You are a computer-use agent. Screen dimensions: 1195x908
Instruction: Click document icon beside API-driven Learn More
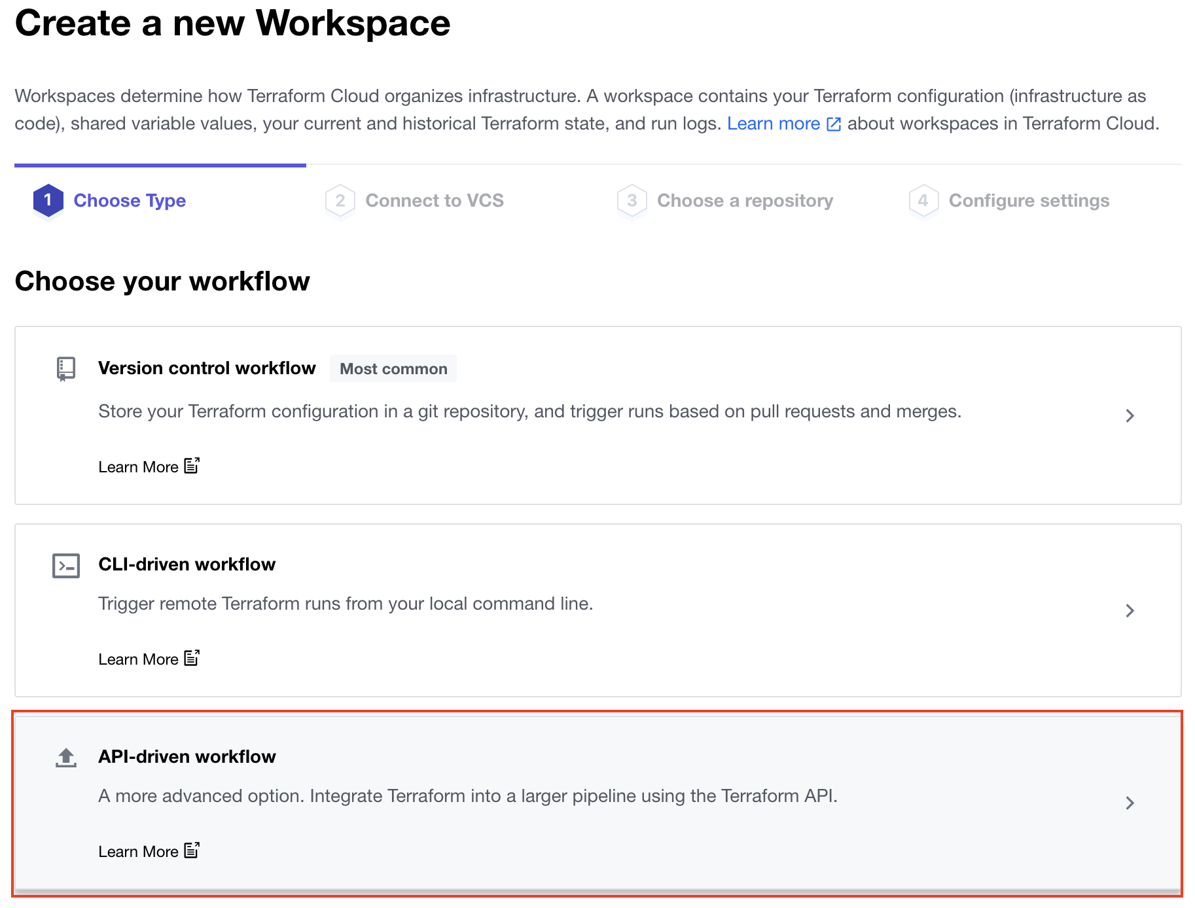(x=192, y=850)
